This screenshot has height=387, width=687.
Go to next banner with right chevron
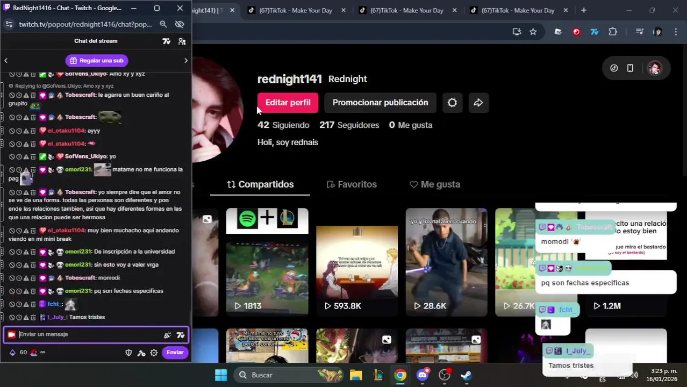click(186, 61)
